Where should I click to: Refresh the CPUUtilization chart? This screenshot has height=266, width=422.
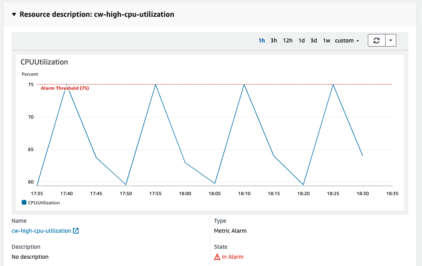click(x=376, y=40)
